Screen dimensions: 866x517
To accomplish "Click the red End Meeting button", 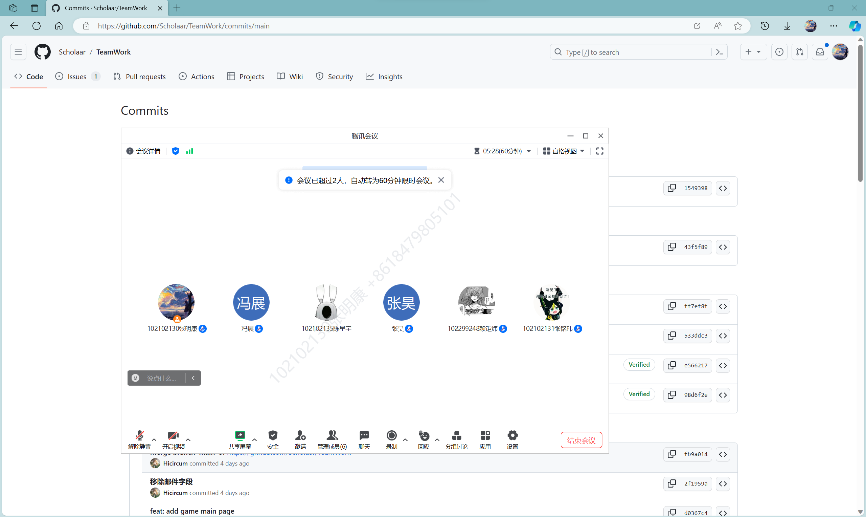I will [581, 440].
